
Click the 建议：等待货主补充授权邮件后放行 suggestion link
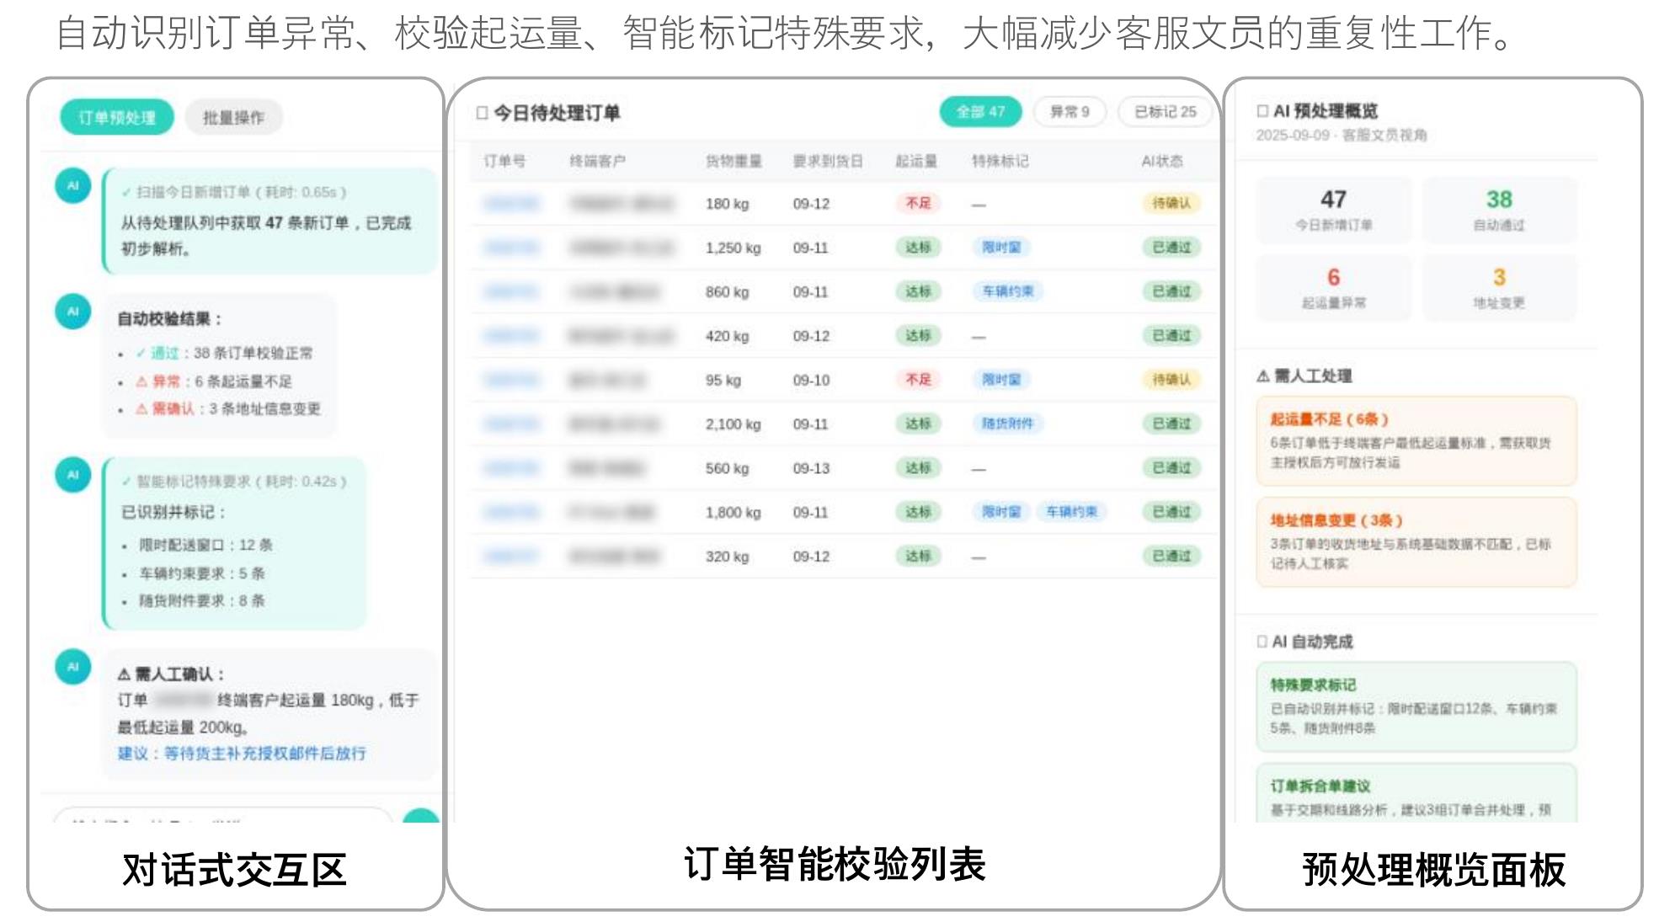pyautogui.click(x=242, y=754)
